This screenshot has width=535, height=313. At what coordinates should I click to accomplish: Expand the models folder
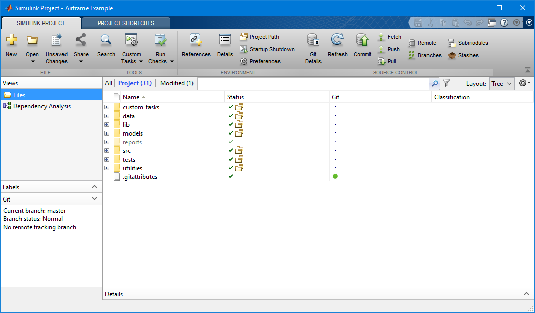107,133
